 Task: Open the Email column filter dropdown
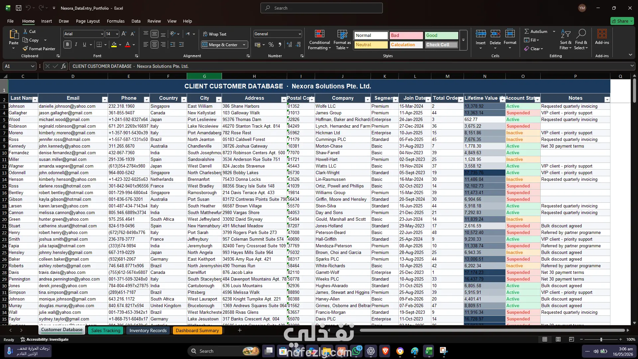point(105,99)
